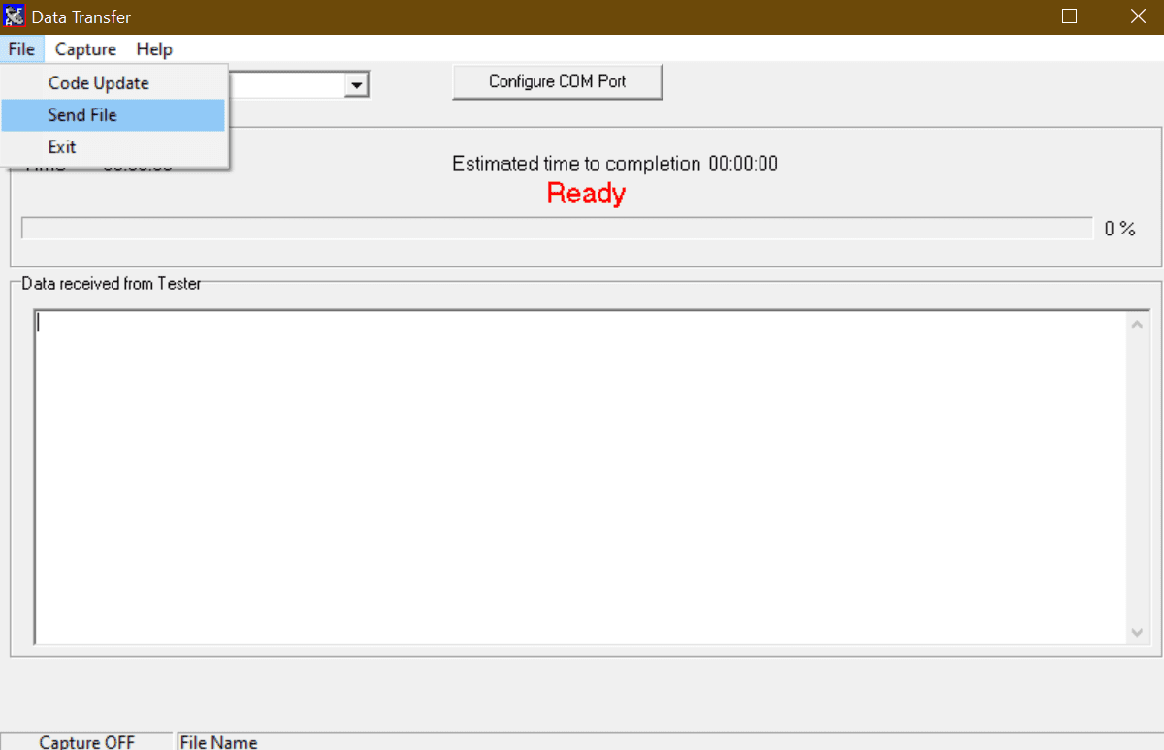Select the Send File menu entry
Screen dimensions: 1164x750
click(82, 115)
